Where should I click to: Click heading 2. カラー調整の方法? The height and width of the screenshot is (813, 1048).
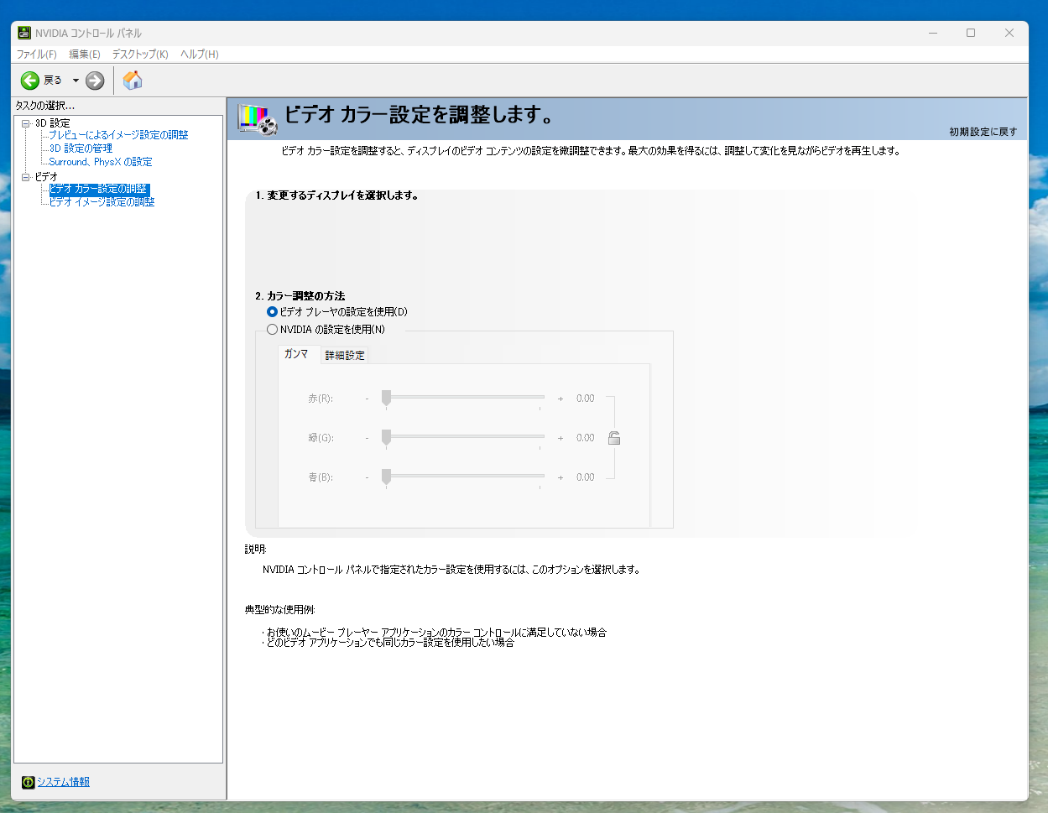point(300,296)
